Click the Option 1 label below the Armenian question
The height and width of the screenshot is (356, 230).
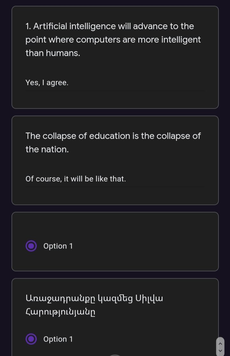coord(58,339)
